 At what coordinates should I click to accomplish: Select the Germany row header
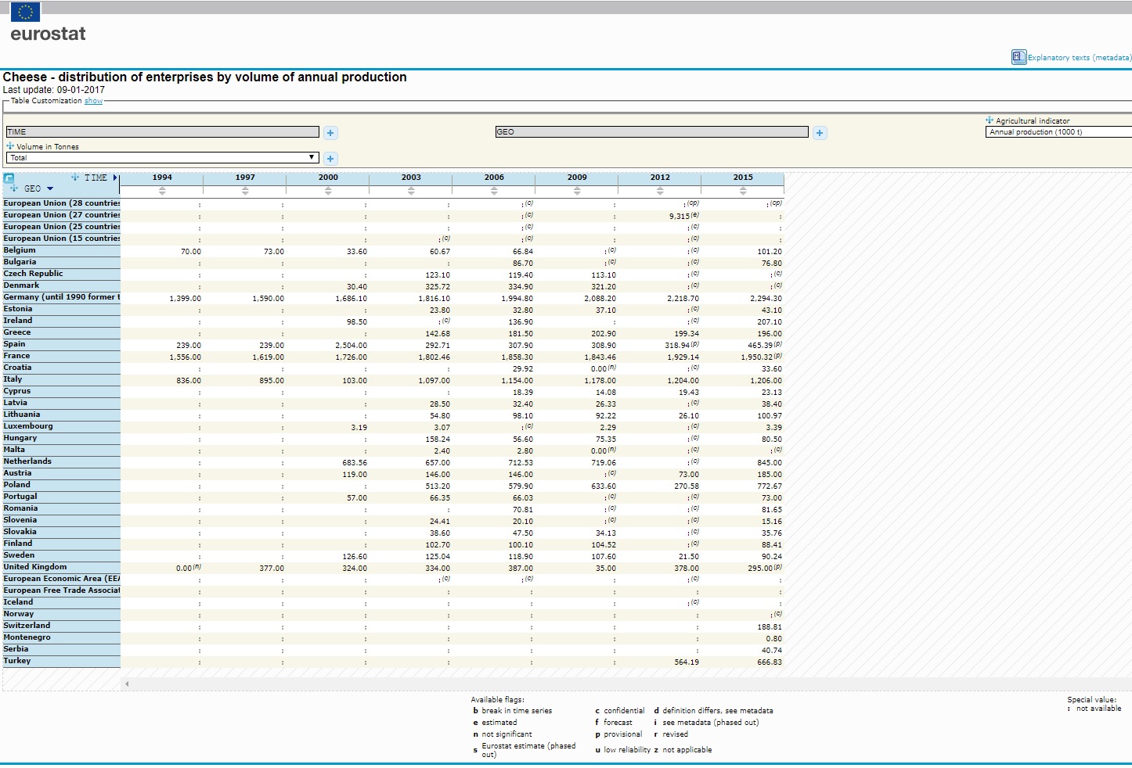61,297
